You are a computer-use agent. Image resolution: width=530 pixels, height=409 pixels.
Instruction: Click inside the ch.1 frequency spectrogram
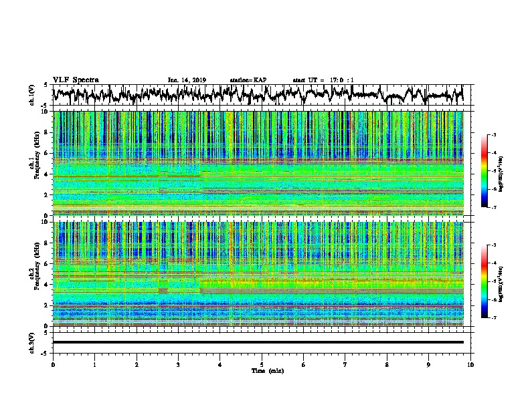coord(258,163)
